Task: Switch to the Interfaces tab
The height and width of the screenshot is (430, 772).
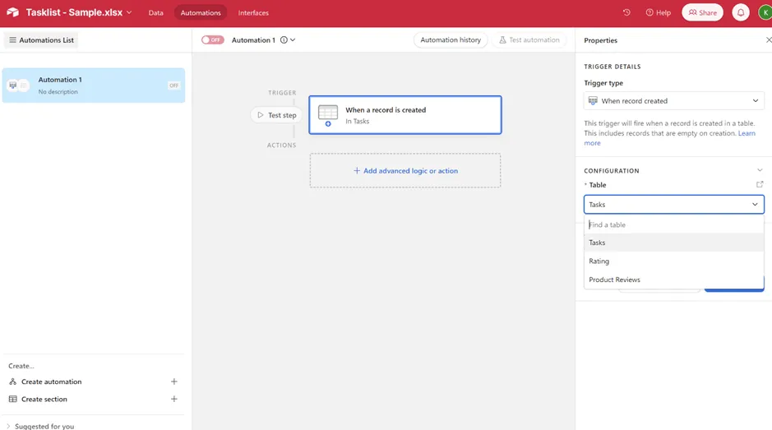Action: (x=253, y=13)
